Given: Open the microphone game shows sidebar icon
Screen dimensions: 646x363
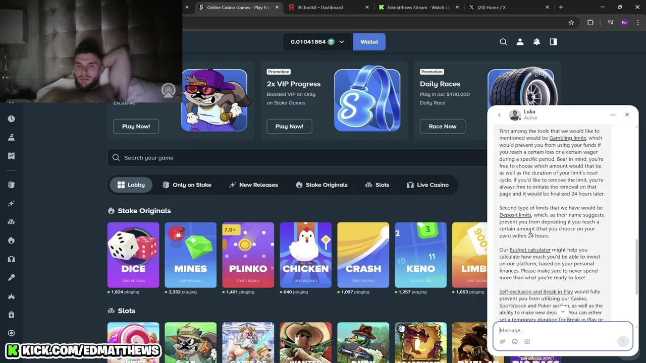Looking at the screenshot, I should coord(11,277).
